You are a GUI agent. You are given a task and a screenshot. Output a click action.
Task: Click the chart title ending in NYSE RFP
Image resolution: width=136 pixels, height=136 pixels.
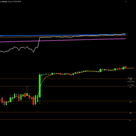(x=10, y=2)
